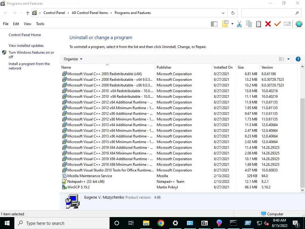This screenshot has width=305, height=229.
Task: Click the WinSCP 5.19.2 program icon
Action: [64, 187]
